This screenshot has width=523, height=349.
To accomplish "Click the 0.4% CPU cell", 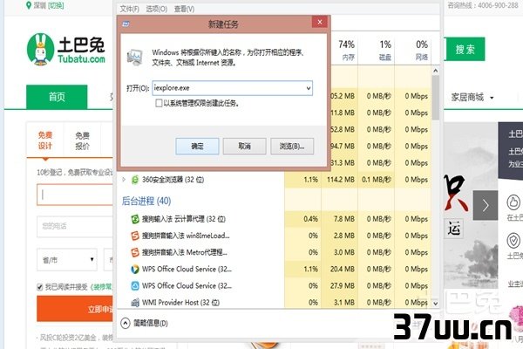I will [303, 219].
